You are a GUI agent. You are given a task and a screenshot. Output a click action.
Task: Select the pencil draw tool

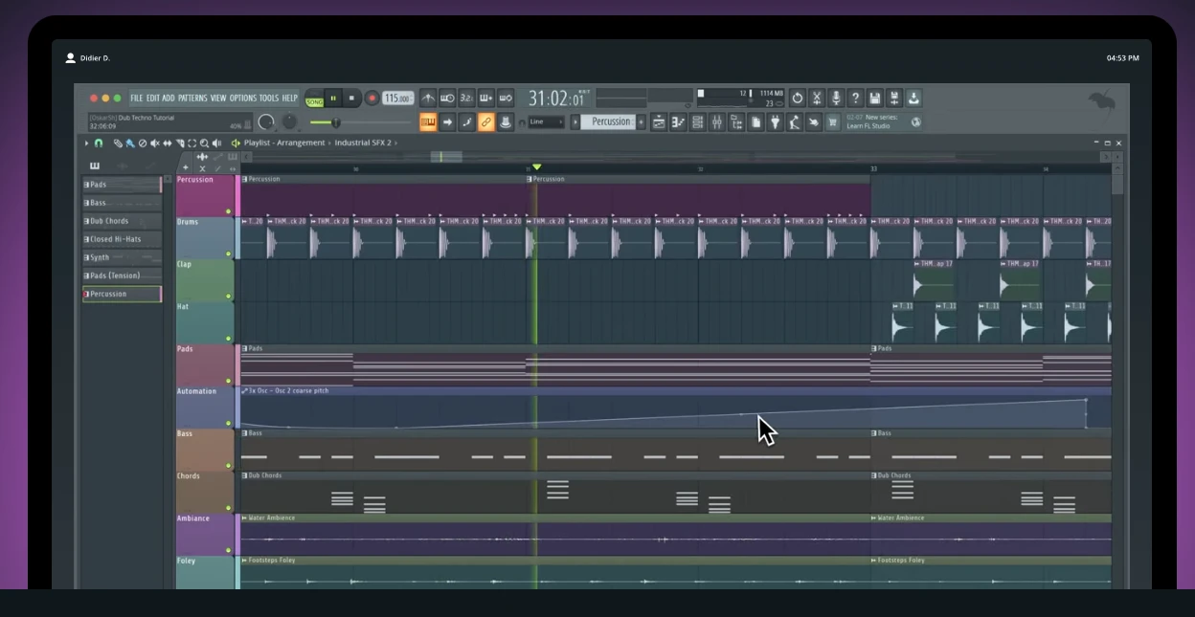[118, 143]
